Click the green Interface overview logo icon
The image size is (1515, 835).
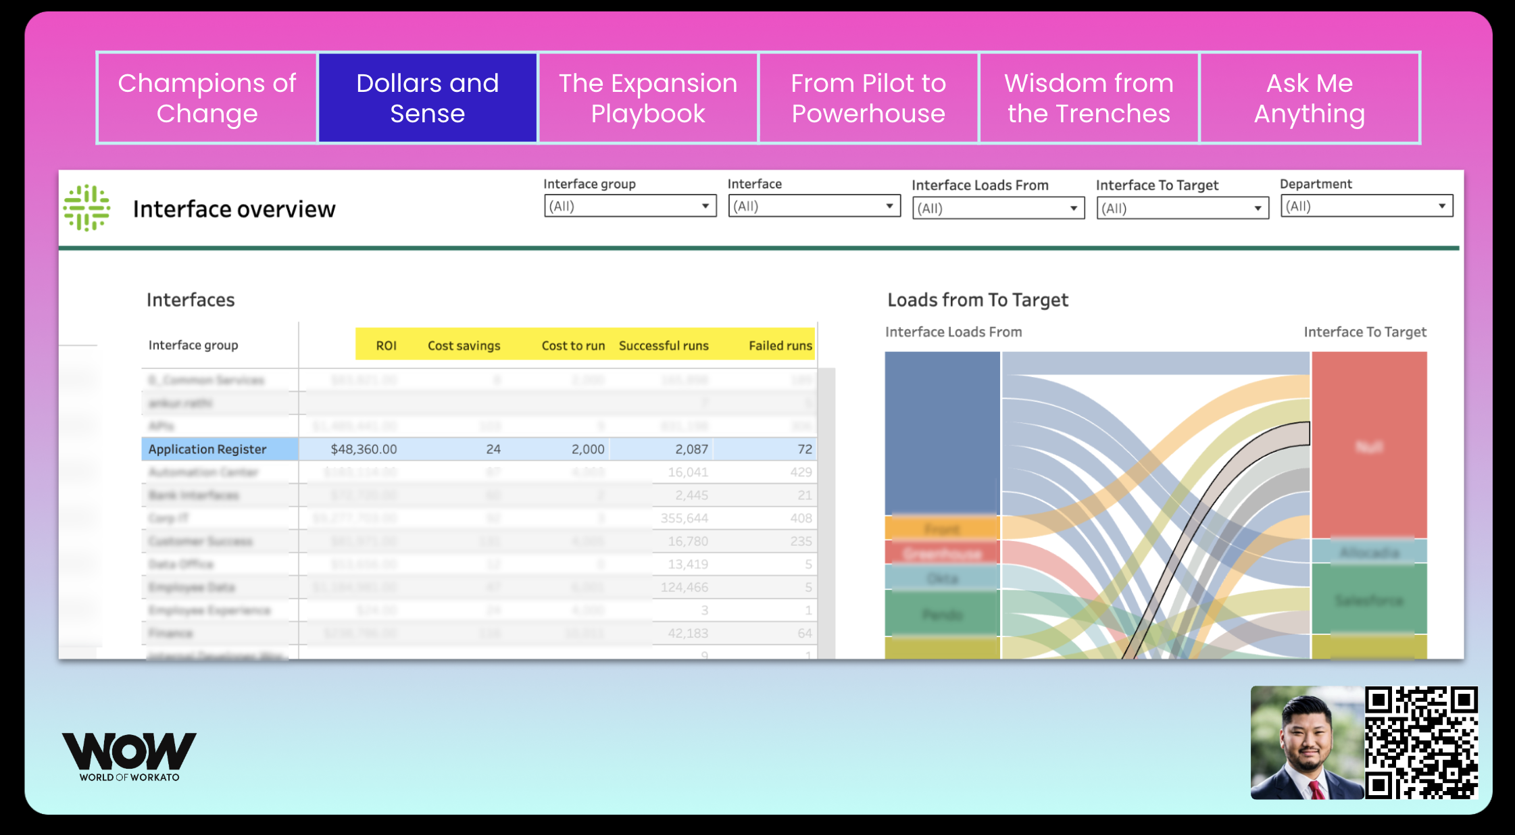coord(86,208)
